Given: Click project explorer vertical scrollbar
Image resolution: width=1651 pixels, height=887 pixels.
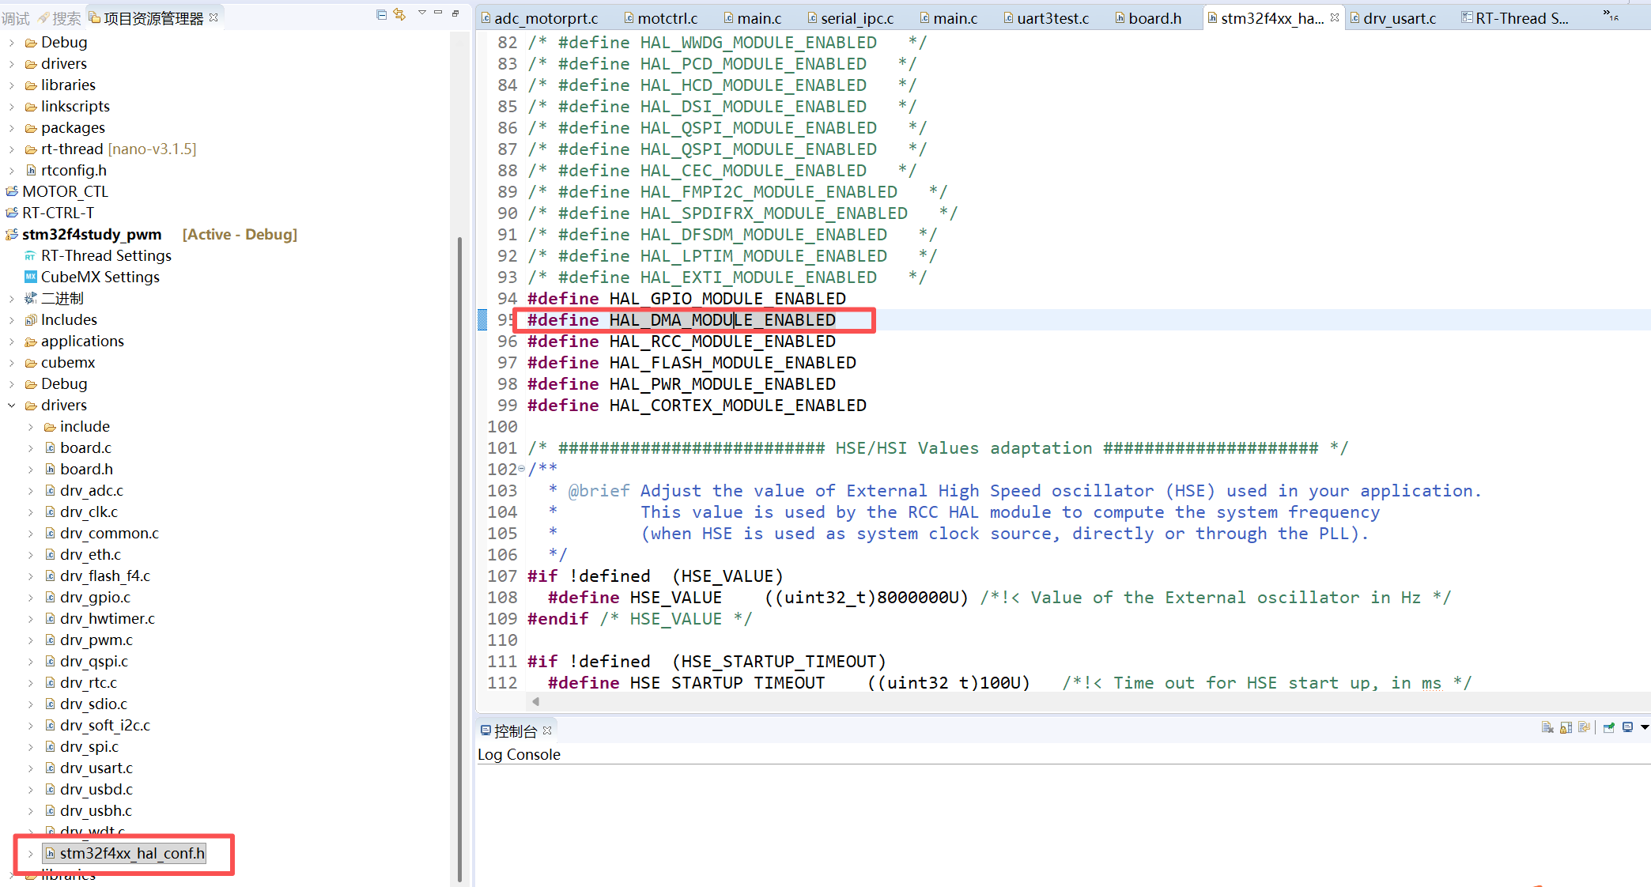Looking at the screenshot, I should pyautogui.click(x=459, y=553).
